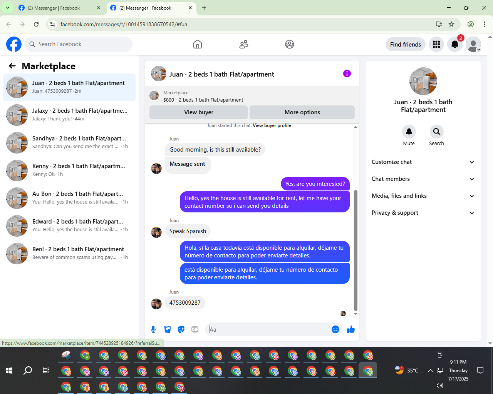Search in conversation with the magnifier icon

pos(437,132)
